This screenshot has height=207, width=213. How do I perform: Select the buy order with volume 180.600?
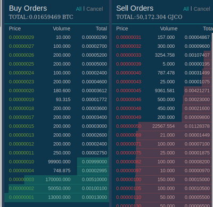pyautogui.click(x=57, y=91)
